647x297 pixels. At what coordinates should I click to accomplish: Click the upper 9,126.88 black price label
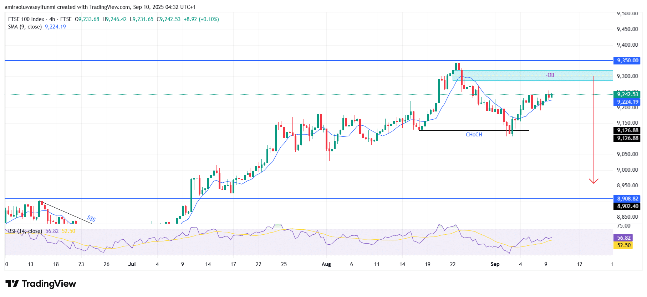click(627, 130)
